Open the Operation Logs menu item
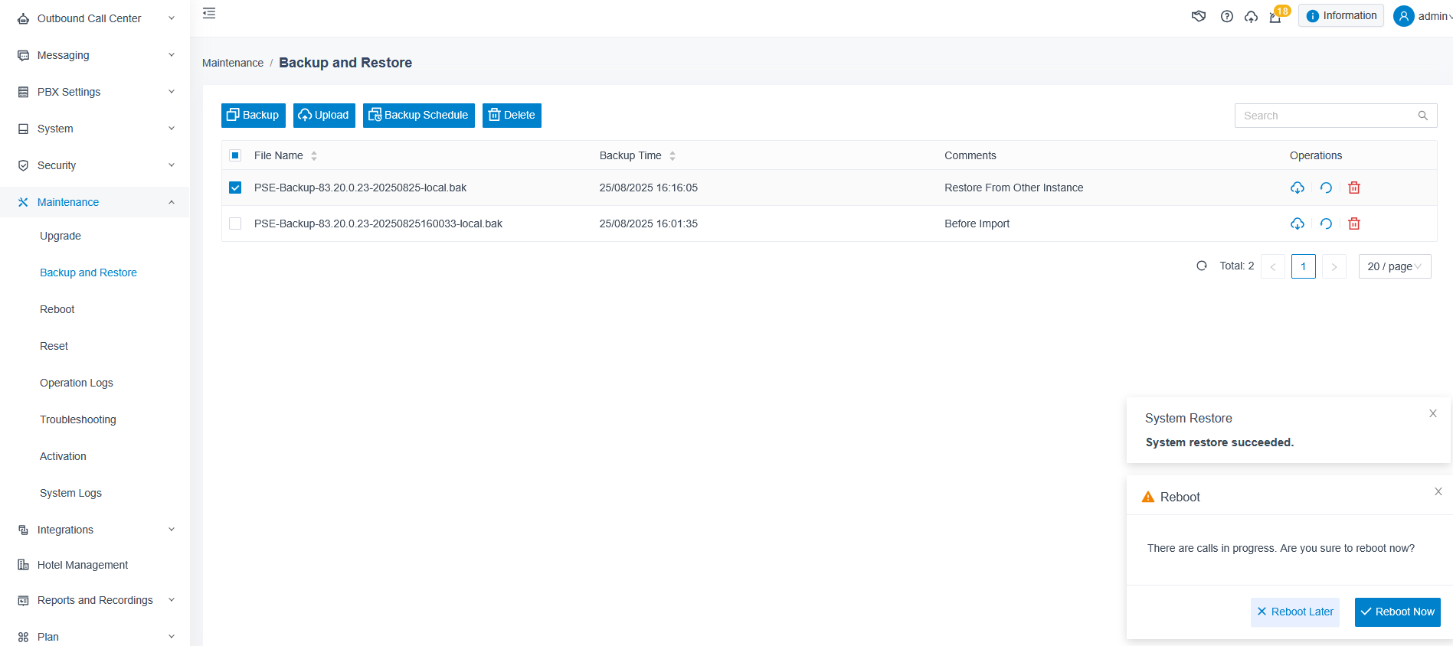 point(77,383)
